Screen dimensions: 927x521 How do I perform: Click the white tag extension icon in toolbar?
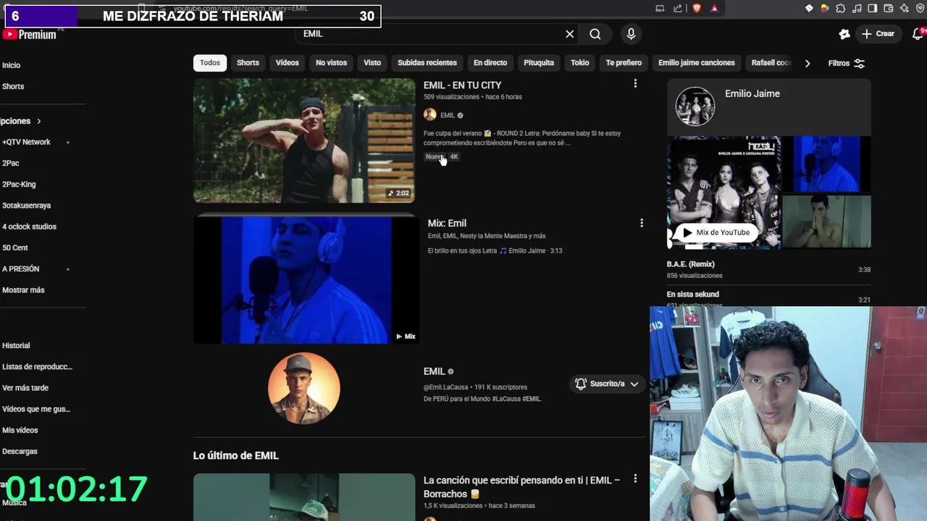[809, 9]
